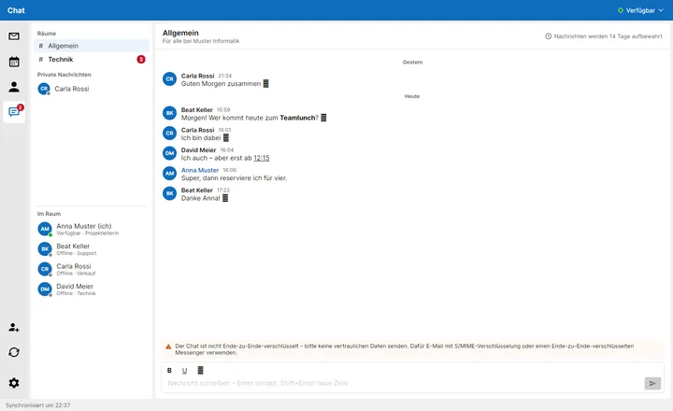This screenshot has height=411, width=673.
Task: Click the Anna Muster sender name link
Action: pyautogui.click(x=200, y=170)
